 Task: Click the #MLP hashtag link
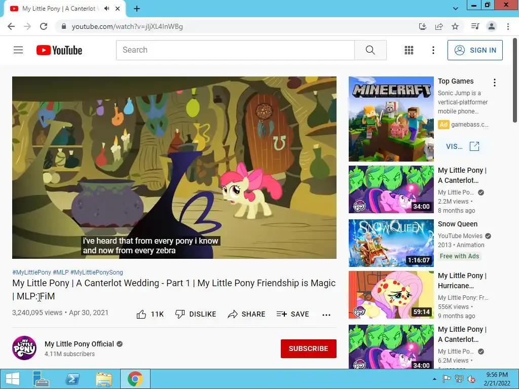click(x=61, y=272)
